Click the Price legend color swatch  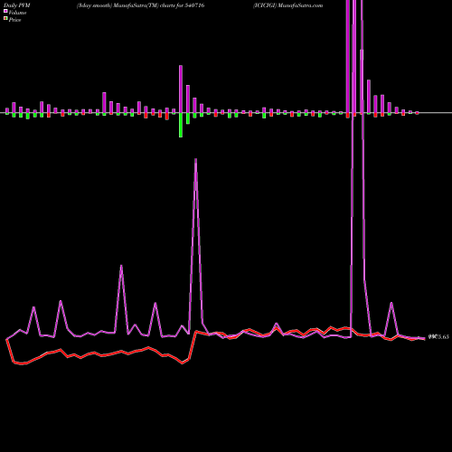click(5, 19)
